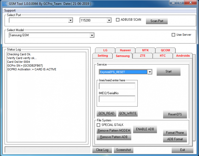The width and height of the screenshot is (199, 156).
Task: Click the ADB Format button
Action: coord(175,139)
